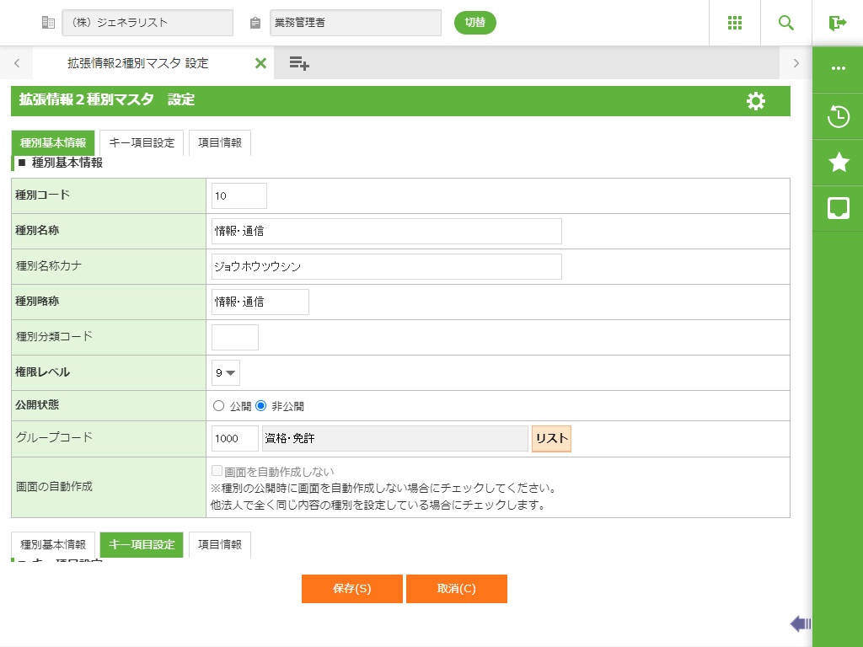This screenshot has width=863, height=647.
Task: Click the search magnifier icon
Action: pyautogui.click(x=786, y=23)
